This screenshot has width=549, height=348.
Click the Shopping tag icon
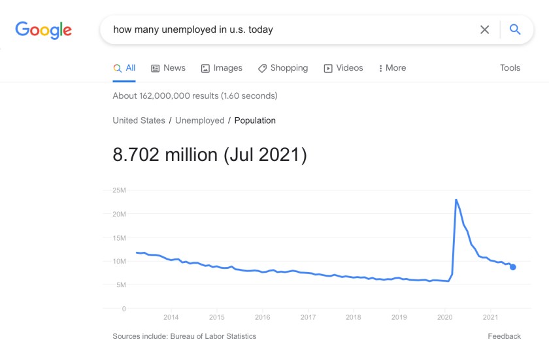point(262,68)
